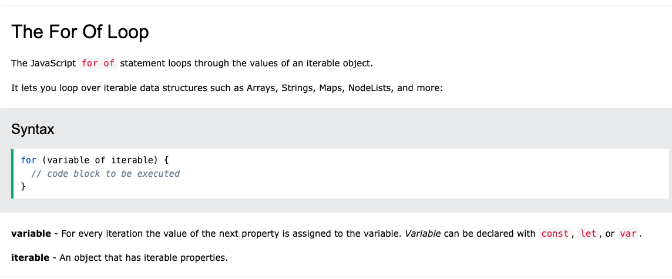Click the word "Strings" in the paragraph
Viewport: 672px width, 279px height.
[297, 88]
